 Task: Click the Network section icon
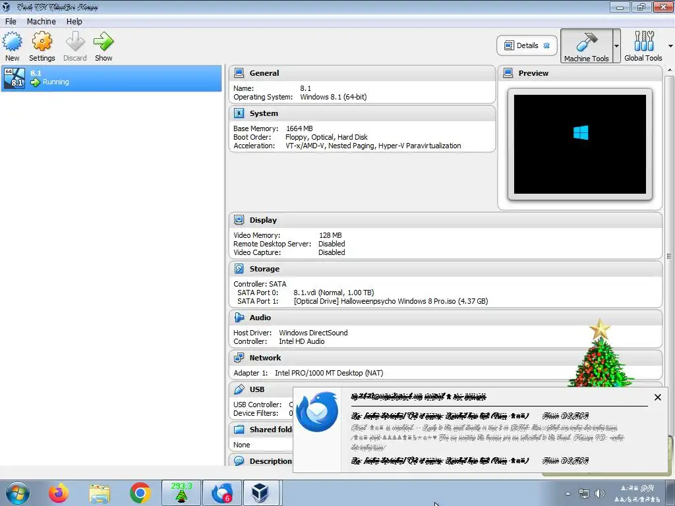tap(239, 358)
